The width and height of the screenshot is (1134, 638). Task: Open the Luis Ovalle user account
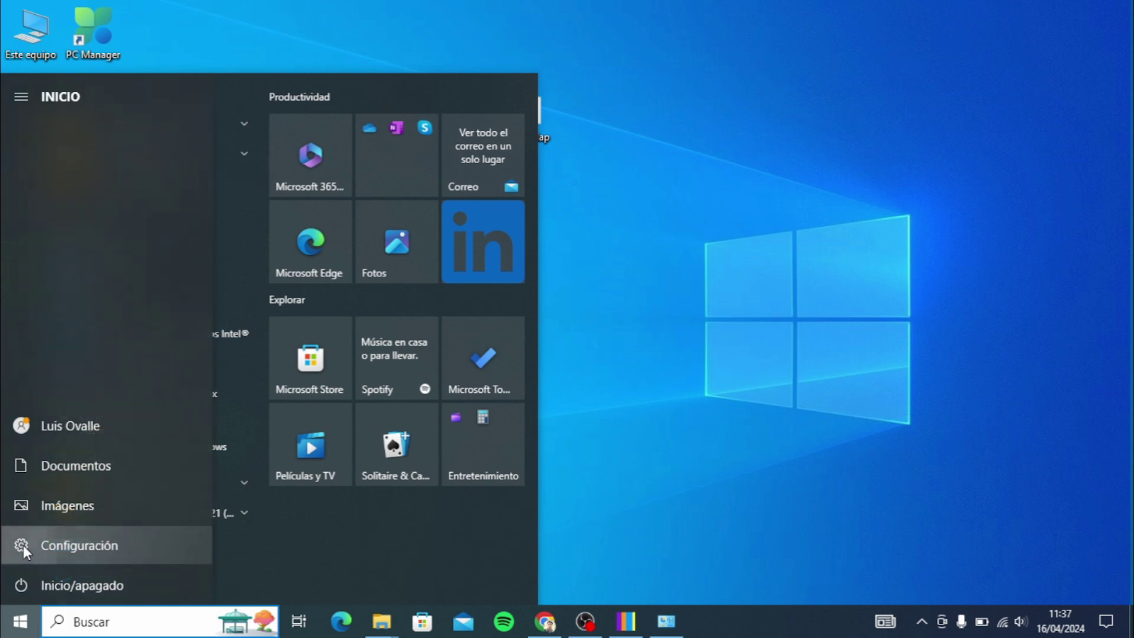[x=106, y=425]
